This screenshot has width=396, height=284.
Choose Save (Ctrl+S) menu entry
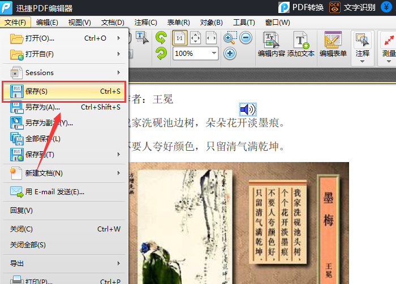click(64, 91)
